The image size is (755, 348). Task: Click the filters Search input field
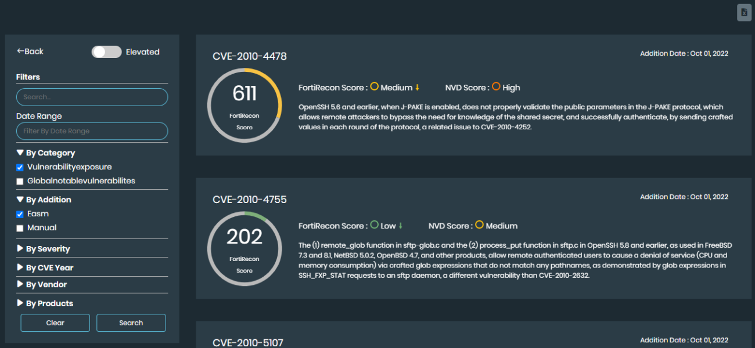point(92,97)
